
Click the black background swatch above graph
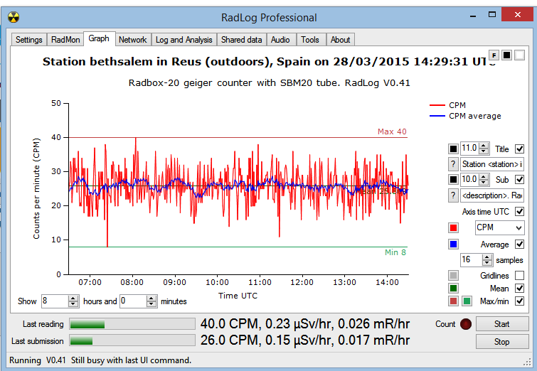pyautogui.click(x=507, y=55)
